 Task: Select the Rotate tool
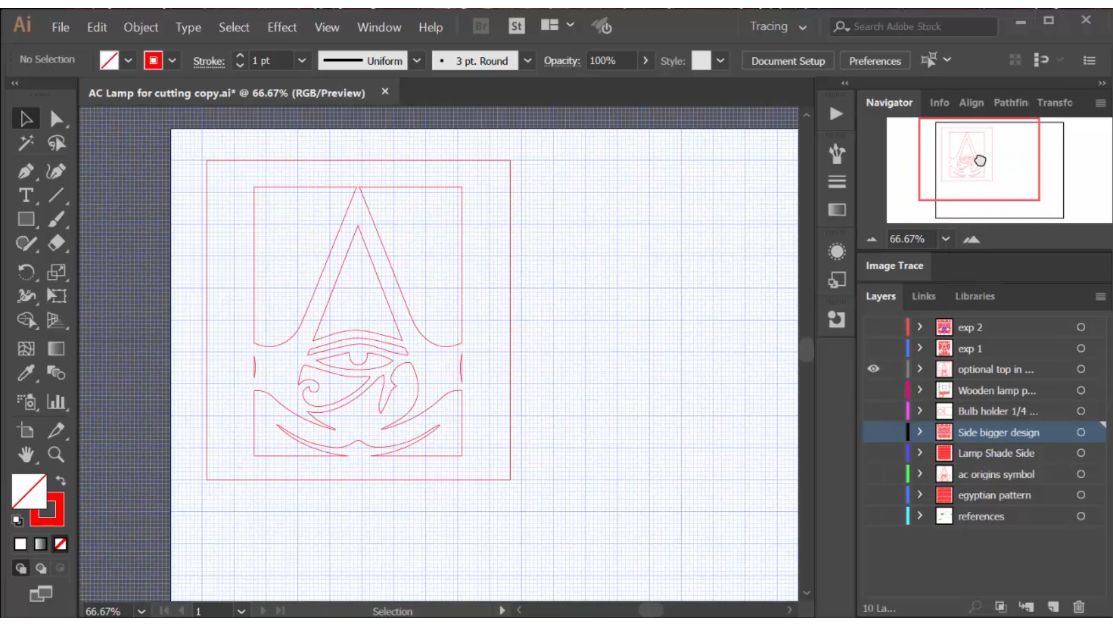point(26,271)
